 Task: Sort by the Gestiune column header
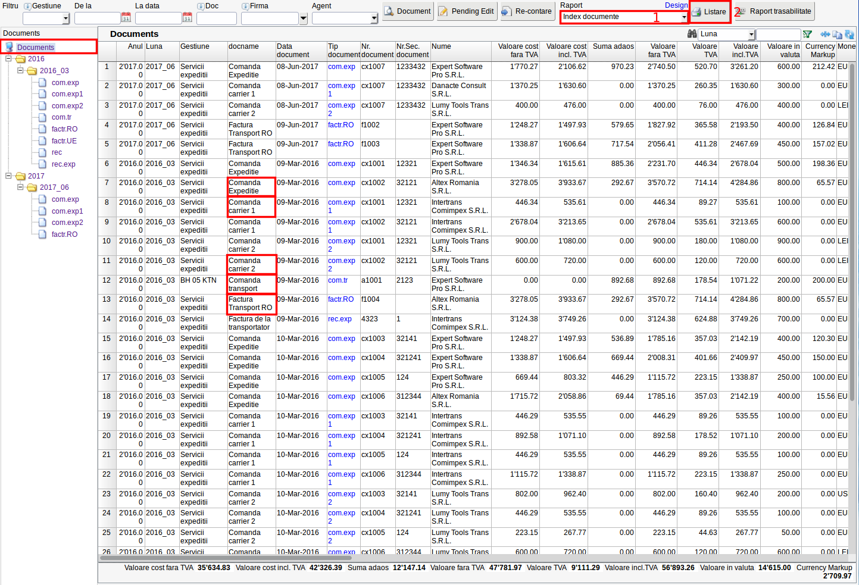point(203,51)
